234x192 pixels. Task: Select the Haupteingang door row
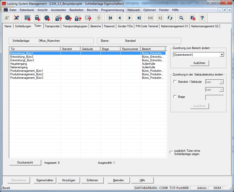(x=19, y=64)
